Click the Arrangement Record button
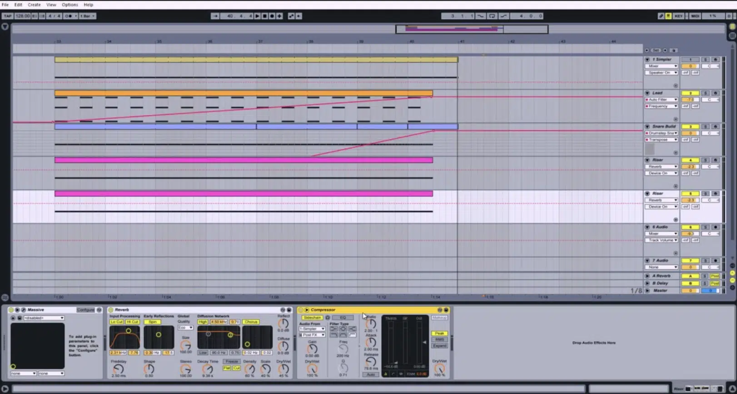 click(272, 16)
